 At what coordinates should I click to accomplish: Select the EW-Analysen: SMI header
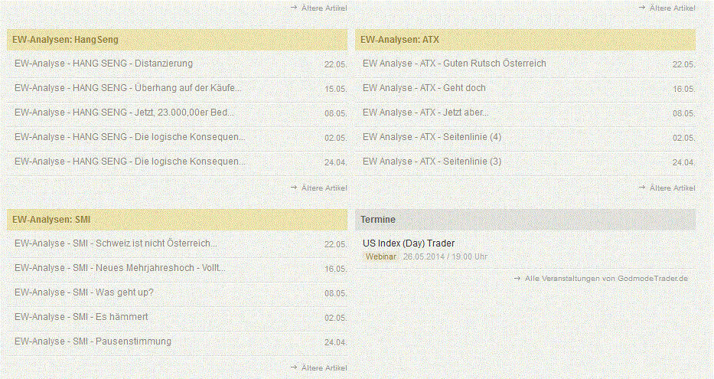pos(51,219)
